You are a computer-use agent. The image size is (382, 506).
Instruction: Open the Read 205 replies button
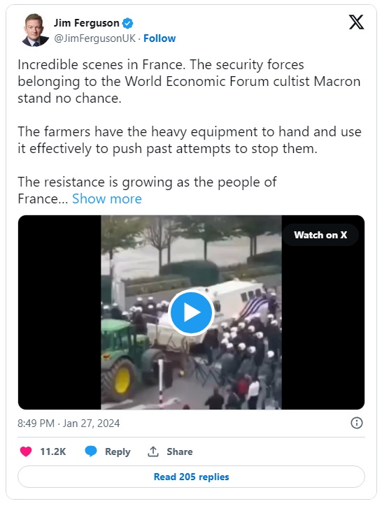click(191, 477)
